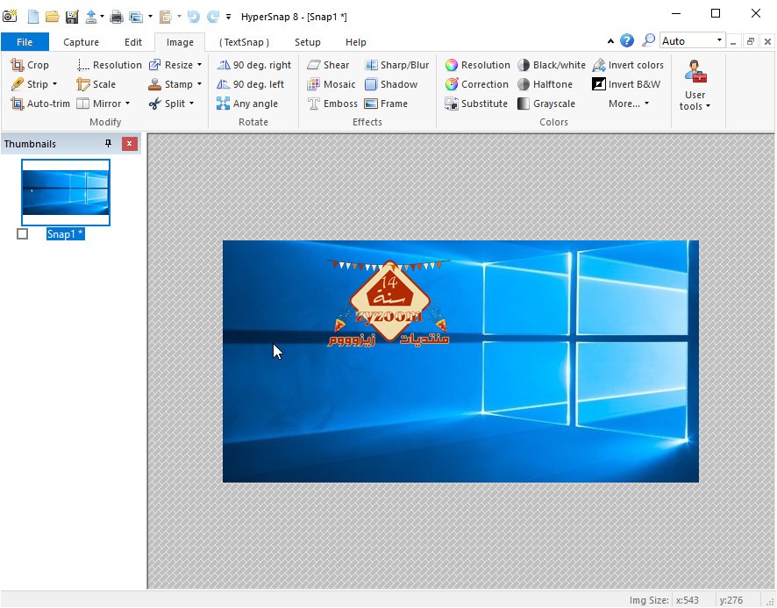Open the quick access toolbar customize arrow
The width and height of the screenshot is (777, 608).
point(228,17)
